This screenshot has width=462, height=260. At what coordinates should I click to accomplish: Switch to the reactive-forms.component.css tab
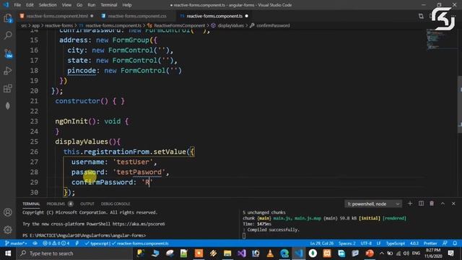pyautogui.click(x=137, y=16)
